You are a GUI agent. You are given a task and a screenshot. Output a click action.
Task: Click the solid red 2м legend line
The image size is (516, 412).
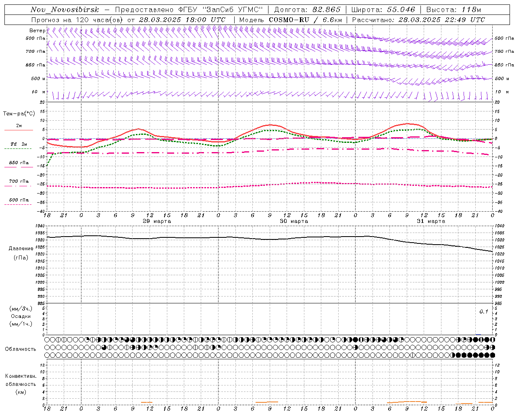(19, 130)
